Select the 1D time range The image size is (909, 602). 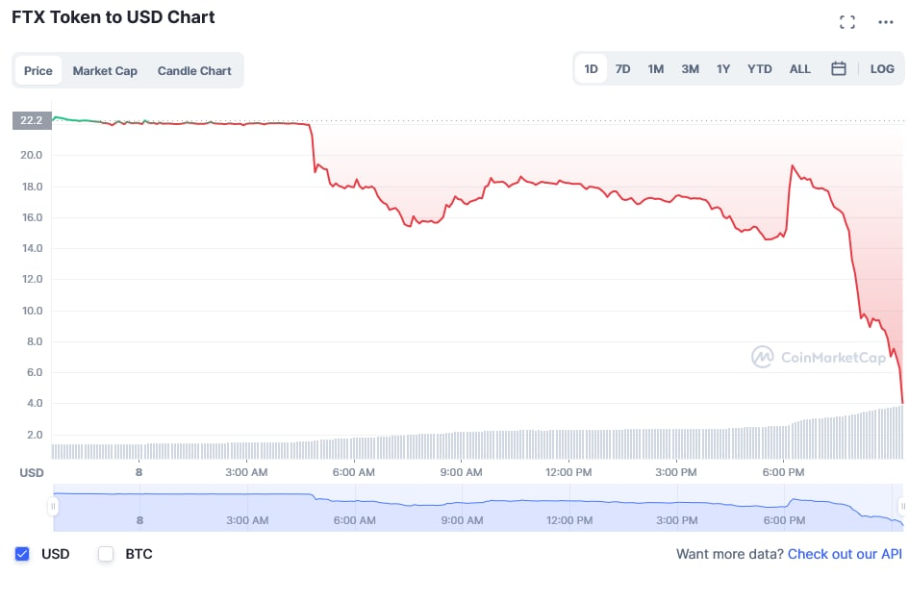pos(591,68)
